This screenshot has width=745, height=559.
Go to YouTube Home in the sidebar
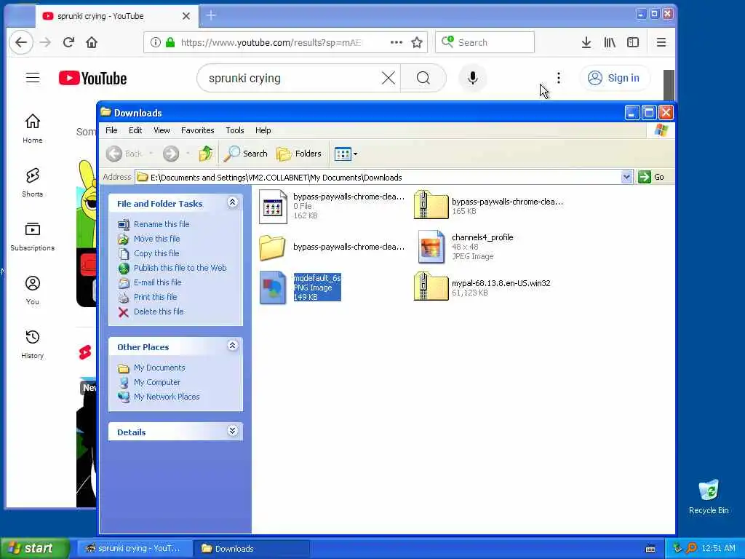pyautogui.click(x=32, y=128)
